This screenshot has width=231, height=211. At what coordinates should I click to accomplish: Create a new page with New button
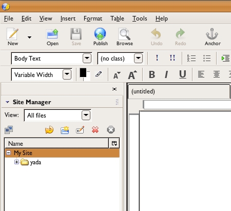[x=13, y=37]
